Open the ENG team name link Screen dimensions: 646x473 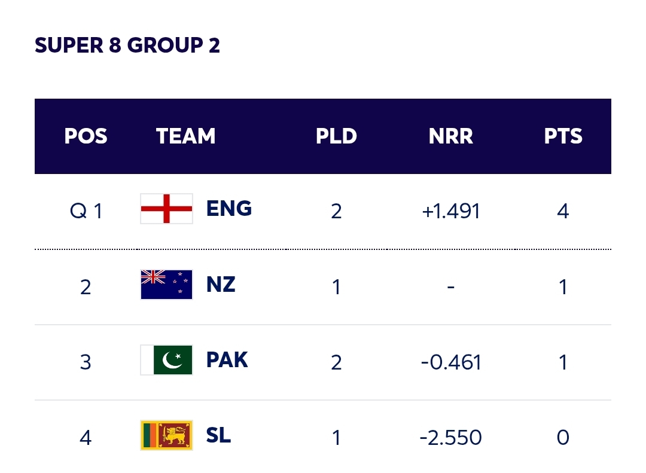click(x=229, y=209)
